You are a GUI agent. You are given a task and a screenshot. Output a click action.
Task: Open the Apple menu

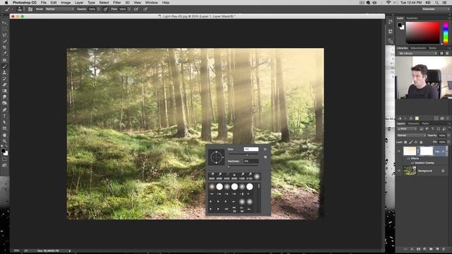[6, 3]
